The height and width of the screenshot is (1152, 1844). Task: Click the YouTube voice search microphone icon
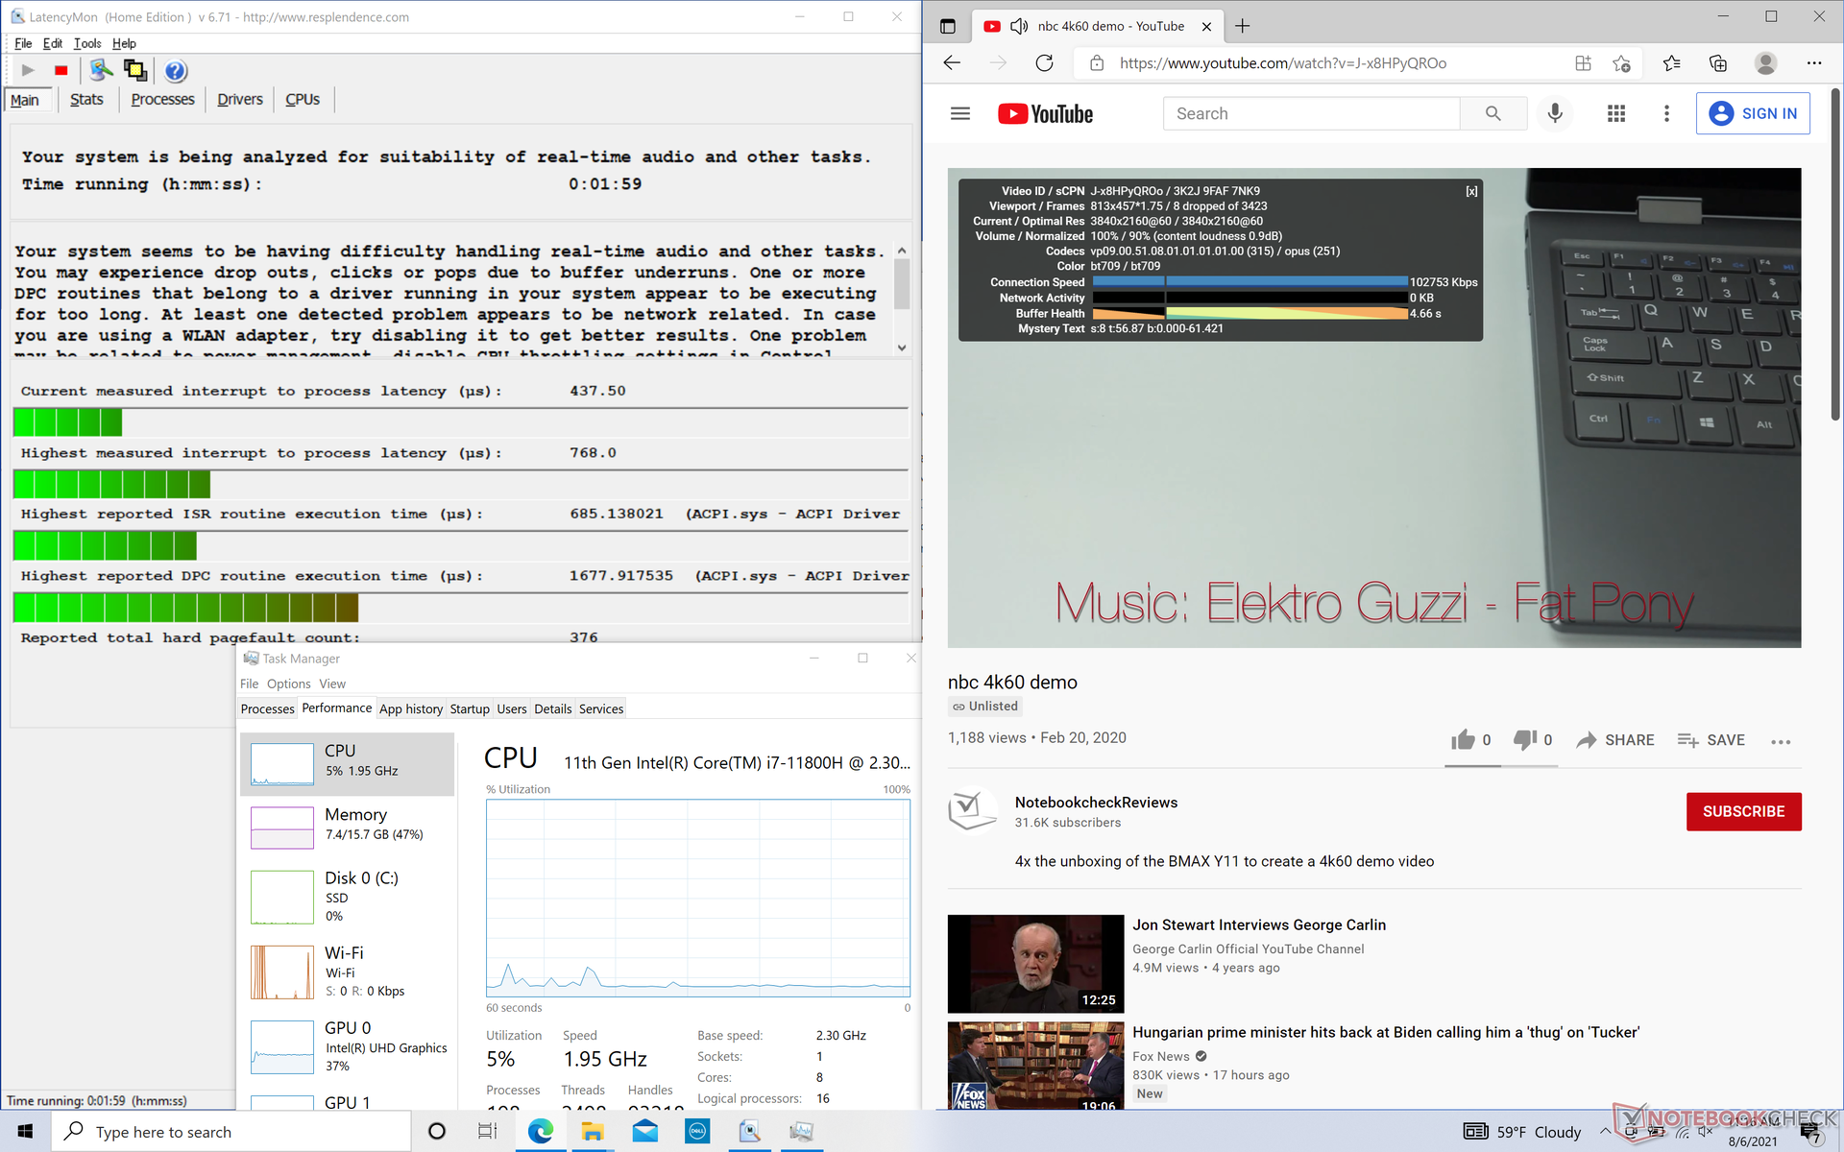point(1555,113)
